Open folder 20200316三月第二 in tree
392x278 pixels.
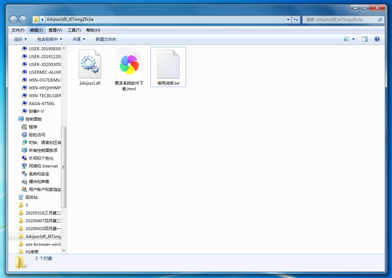click(x=39, y=213)
